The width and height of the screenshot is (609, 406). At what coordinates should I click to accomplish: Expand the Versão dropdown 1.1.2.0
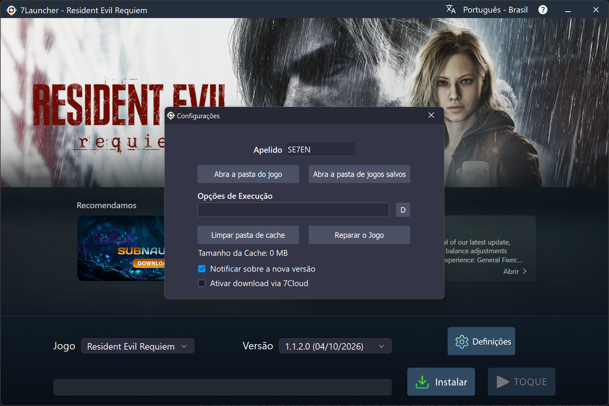point(335,346)
